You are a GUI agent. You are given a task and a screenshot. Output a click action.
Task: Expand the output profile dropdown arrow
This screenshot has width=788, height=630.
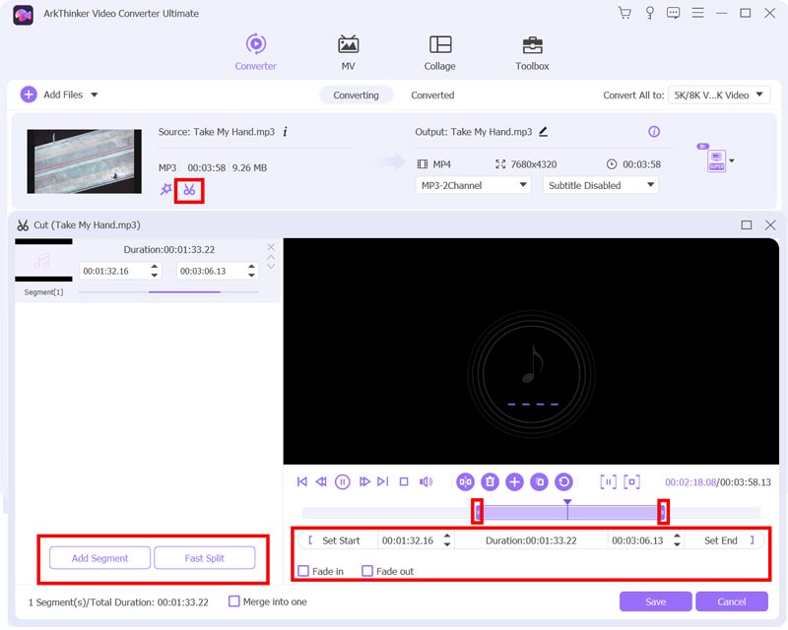point(732,161)
